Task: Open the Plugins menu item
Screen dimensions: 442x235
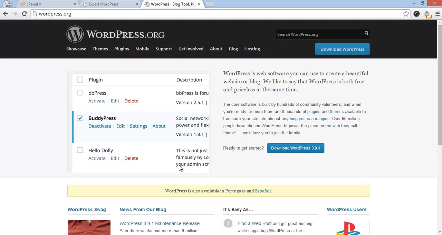Action: pyautogui.click(x=122, y=49)
